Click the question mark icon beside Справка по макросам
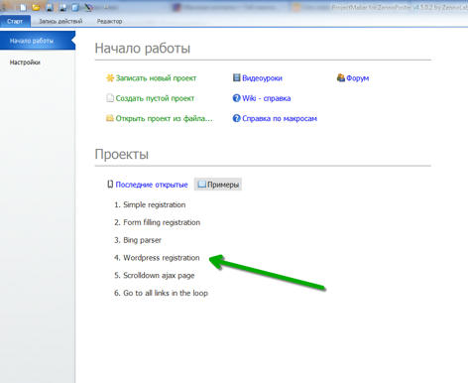Screen dimensions: 468x383 click(236, 118)
